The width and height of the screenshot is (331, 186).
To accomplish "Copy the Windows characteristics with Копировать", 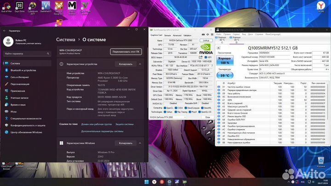I will click(x=126, y=143).
